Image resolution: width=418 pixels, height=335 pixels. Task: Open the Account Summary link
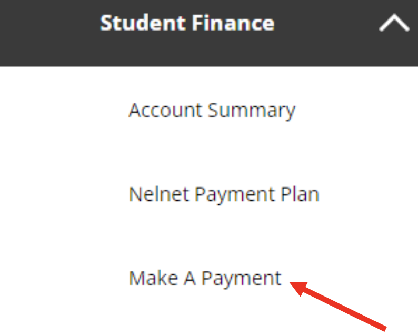coord(212,111)
